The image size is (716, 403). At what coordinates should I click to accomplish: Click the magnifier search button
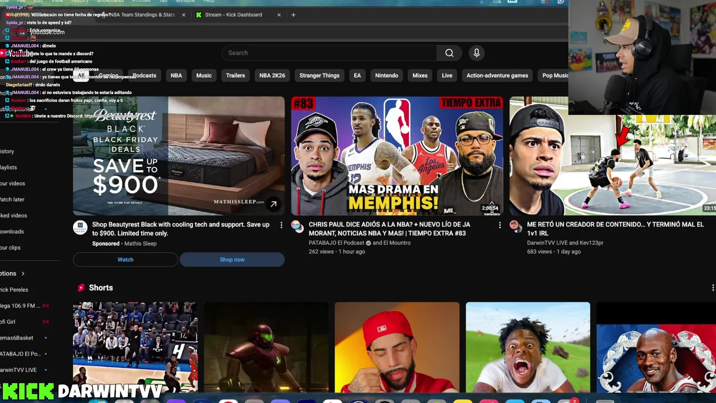point(449,53)
